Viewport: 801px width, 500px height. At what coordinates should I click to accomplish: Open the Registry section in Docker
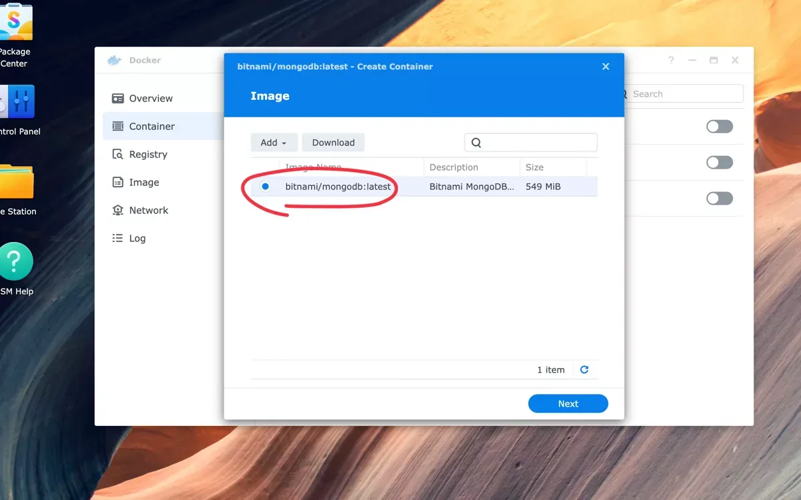(140, 155)
